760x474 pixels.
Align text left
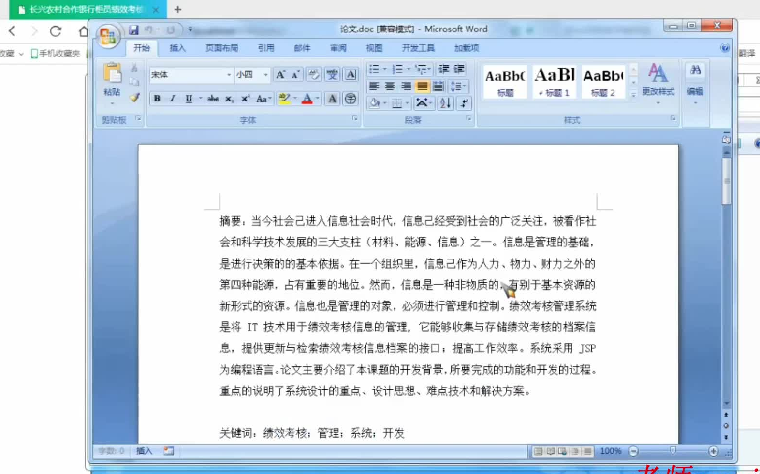tap(374, 86)
